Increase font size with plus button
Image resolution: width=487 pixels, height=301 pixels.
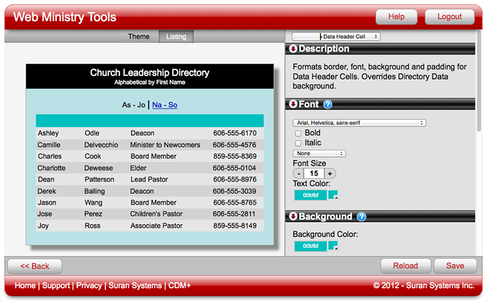tap(331, 173)
